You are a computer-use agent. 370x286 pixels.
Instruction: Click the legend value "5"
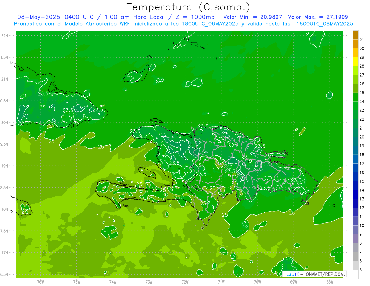pyautogui.click(x=360, y=270)
